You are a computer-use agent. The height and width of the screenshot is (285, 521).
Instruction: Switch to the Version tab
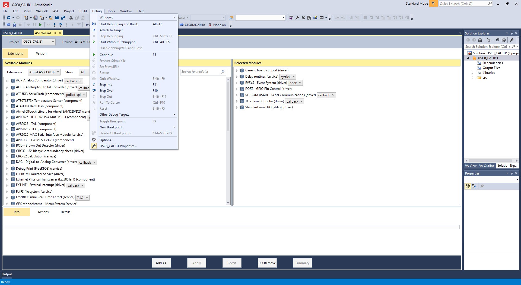(41, 53)
